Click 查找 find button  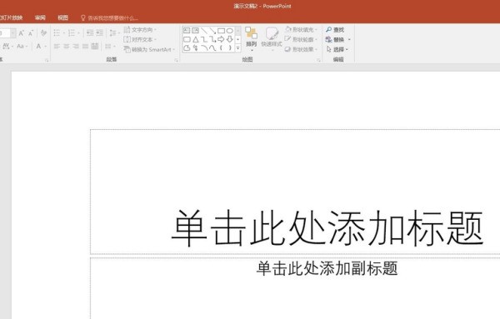tap(335, 30)
